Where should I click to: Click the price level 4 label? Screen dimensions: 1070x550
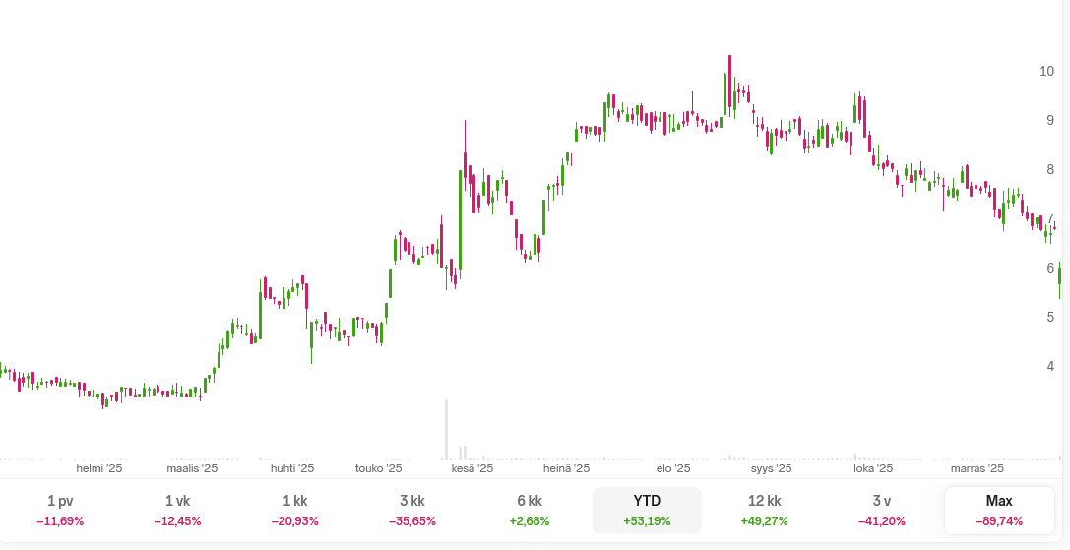[x=1050, y=366]
